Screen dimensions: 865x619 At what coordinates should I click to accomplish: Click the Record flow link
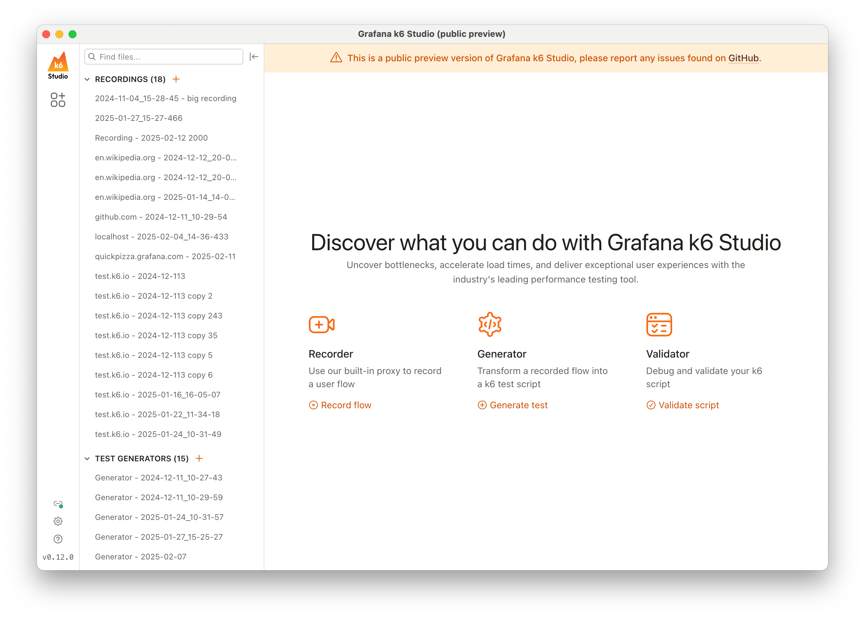[340, 405]
